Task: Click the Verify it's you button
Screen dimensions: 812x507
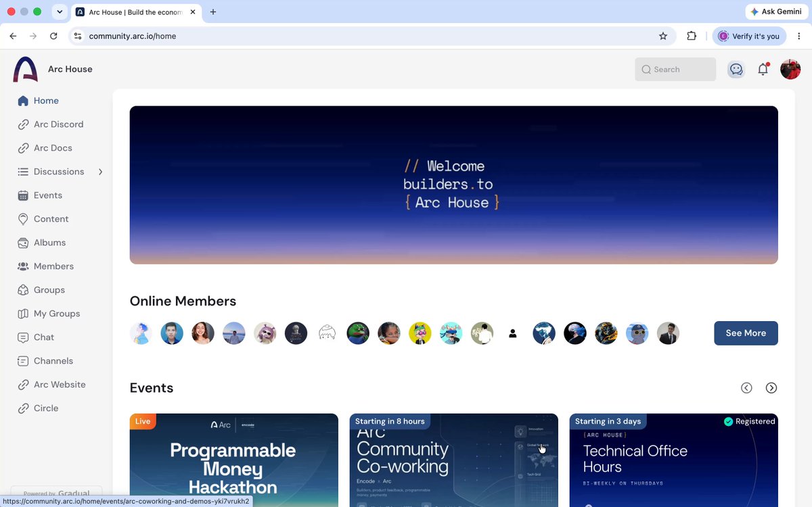Action: click(749, 36)
